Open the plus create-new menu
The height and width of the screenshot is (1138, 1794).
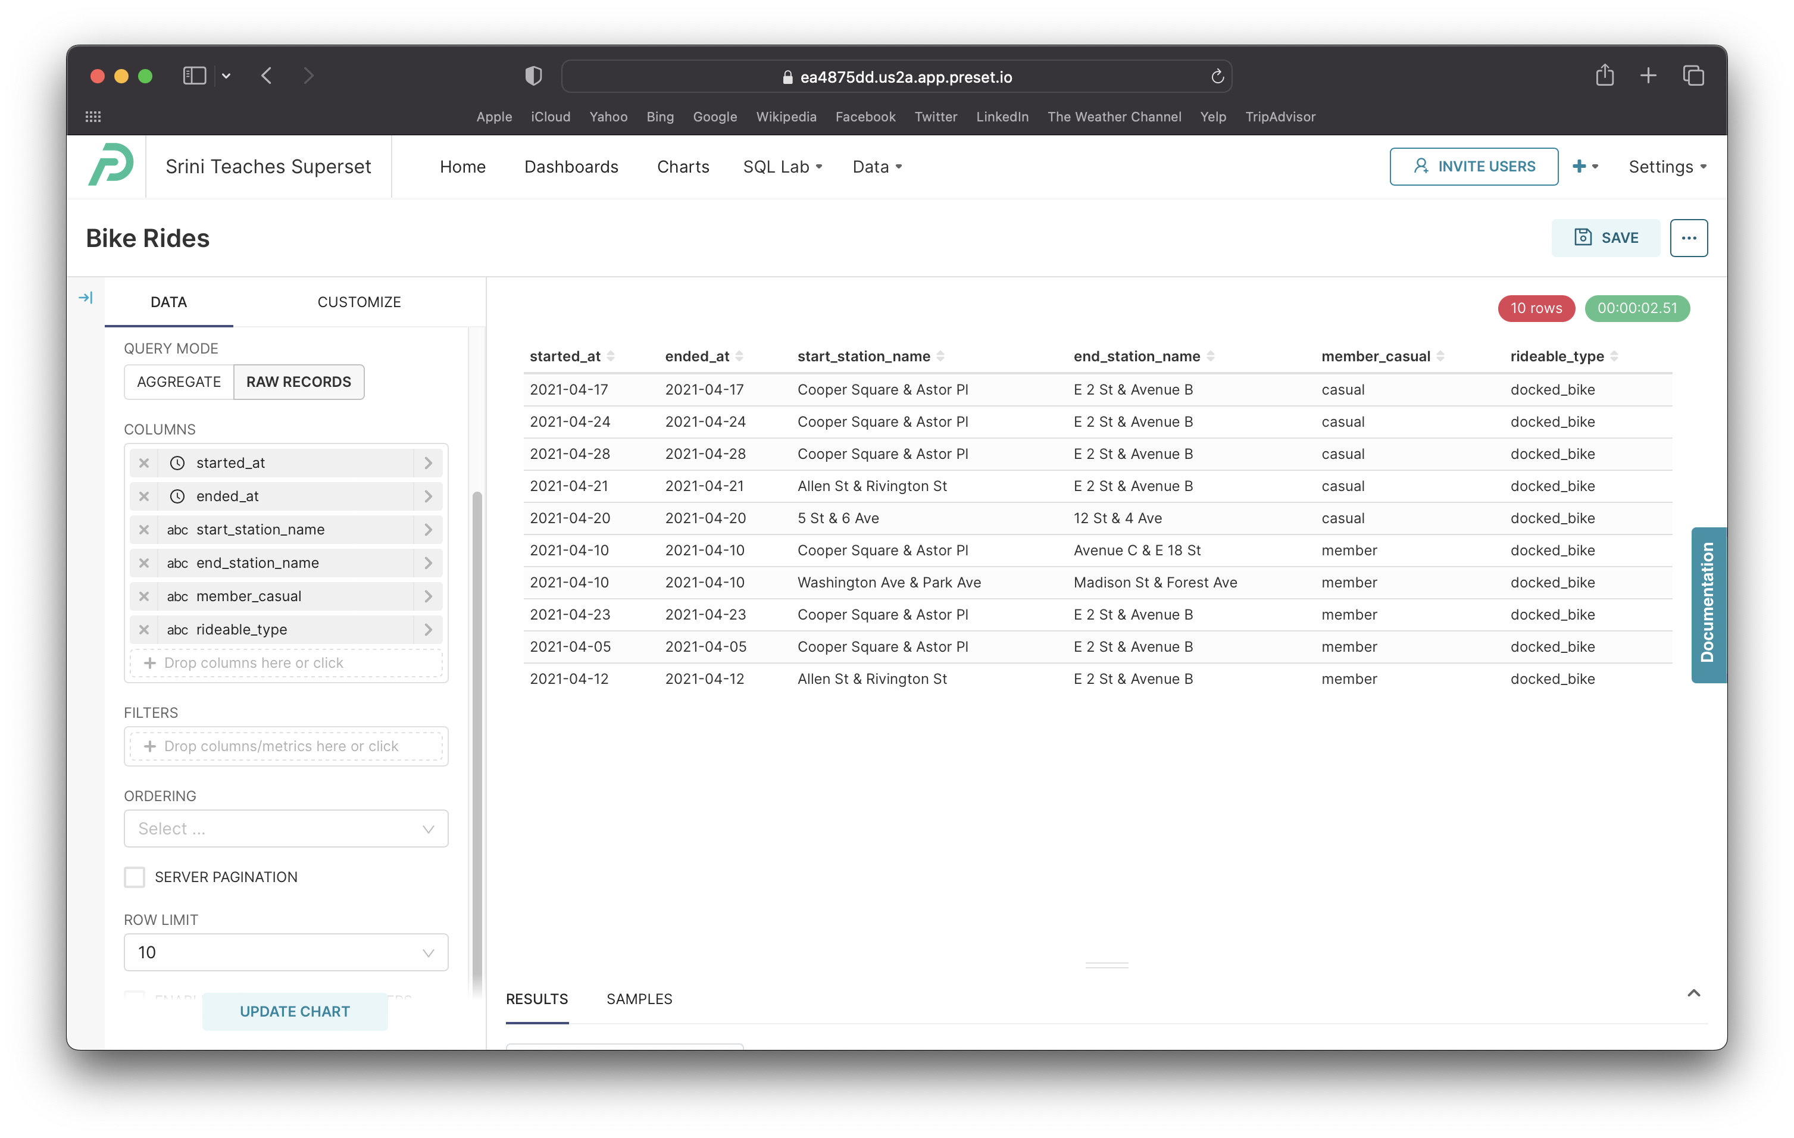pyautogui.click(x=1584, y=167)
